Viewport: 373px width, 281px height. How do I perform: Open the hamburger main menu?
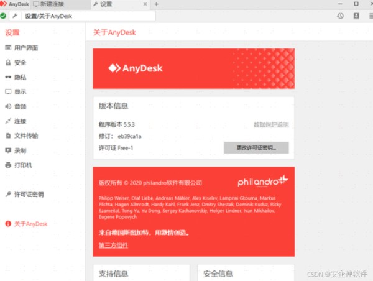(371, 16)
